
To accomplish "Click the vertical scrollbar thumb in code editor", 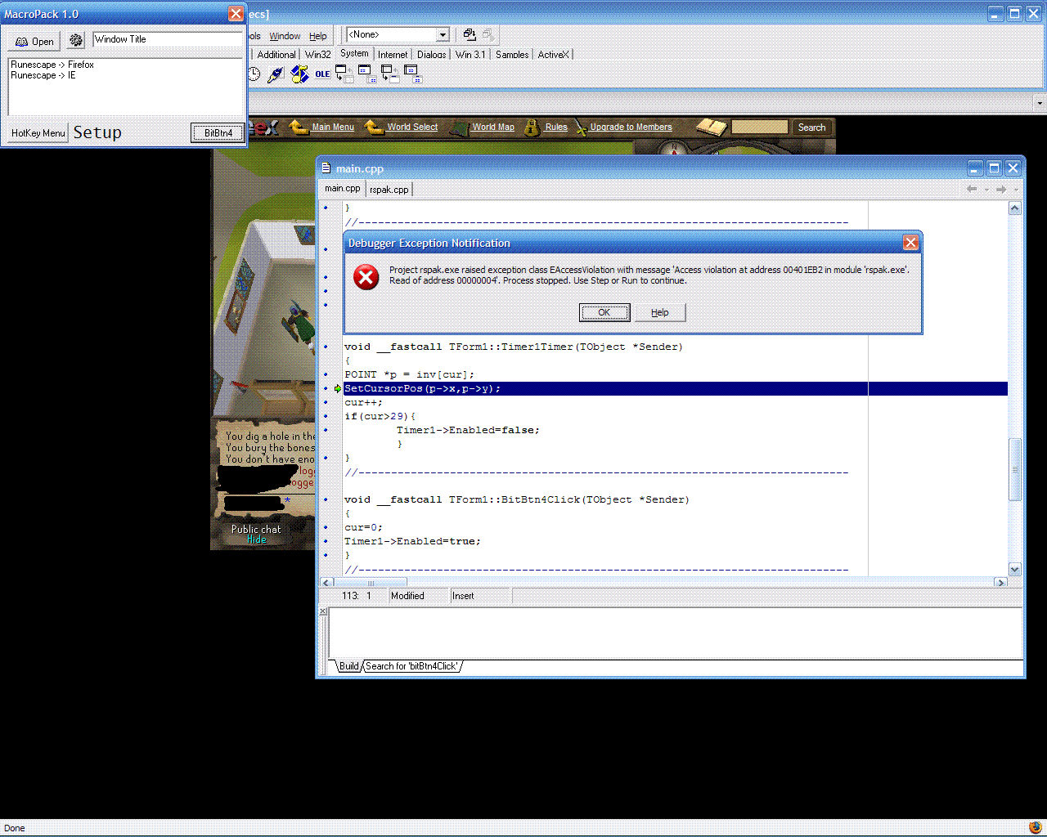I will [1015, 469].
